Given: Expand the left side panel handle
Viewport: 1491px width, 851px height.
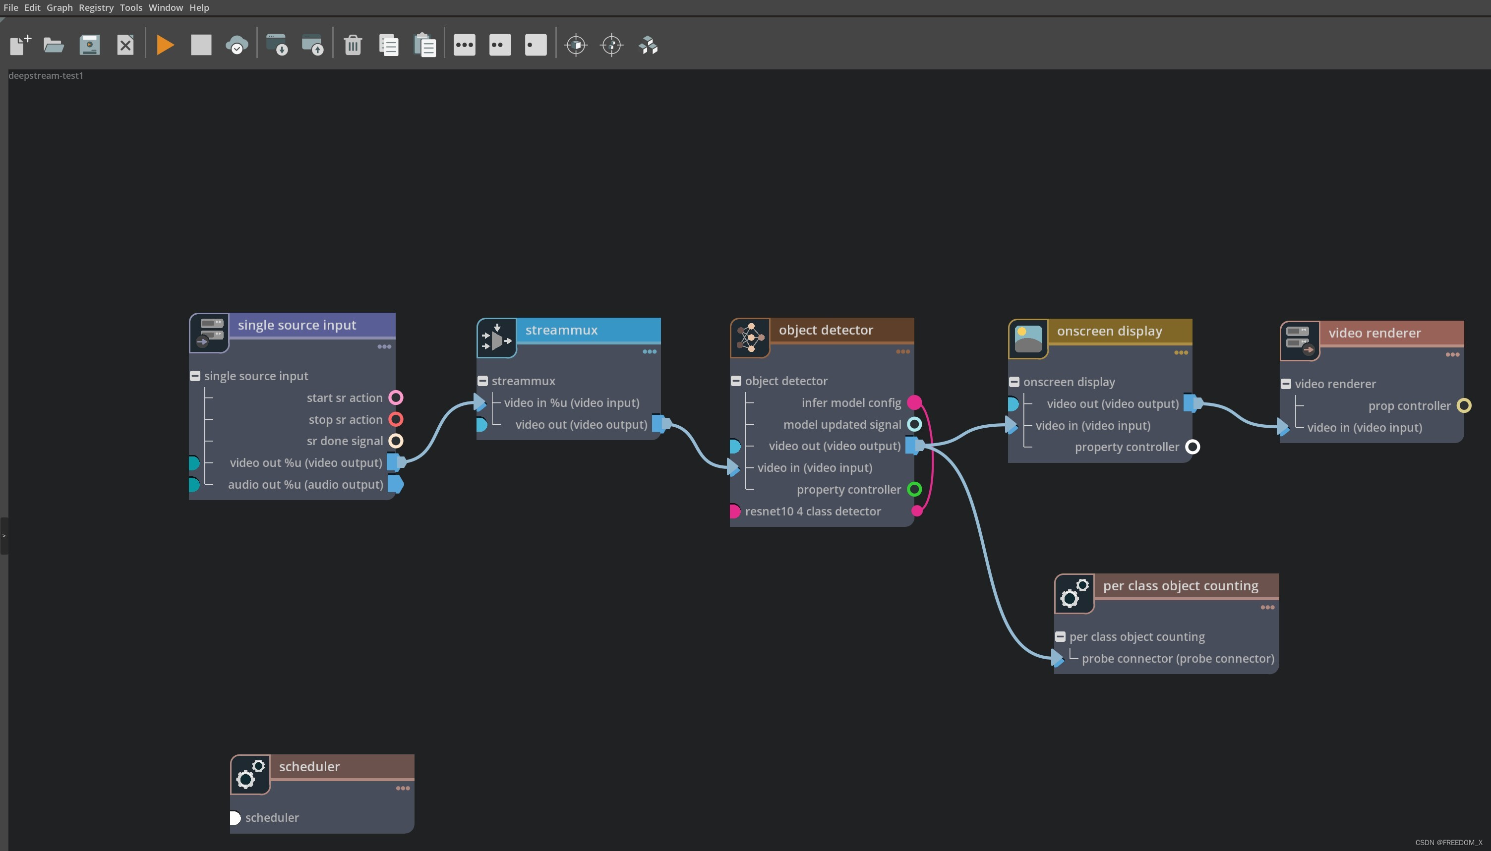Looking at the screenshot, I should click(4, 536).
